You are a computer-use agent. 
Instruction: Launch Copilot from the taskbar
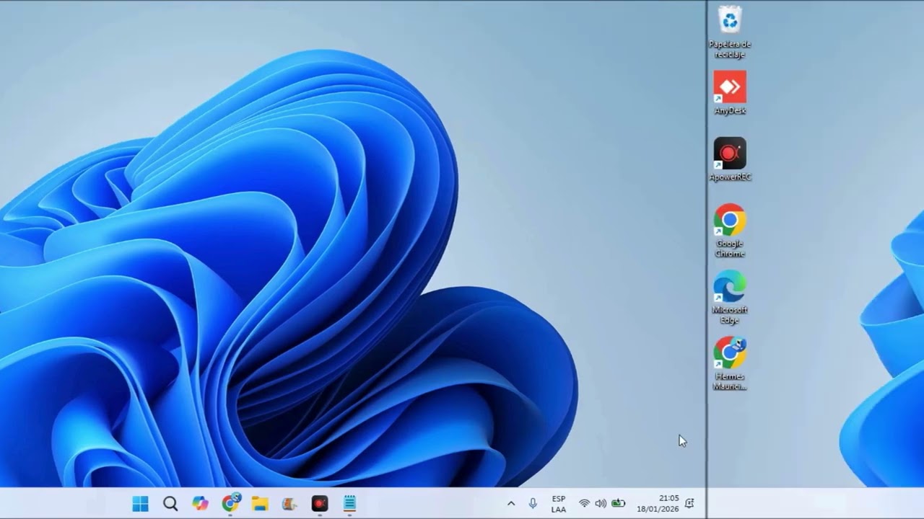(x=200, y=503)
